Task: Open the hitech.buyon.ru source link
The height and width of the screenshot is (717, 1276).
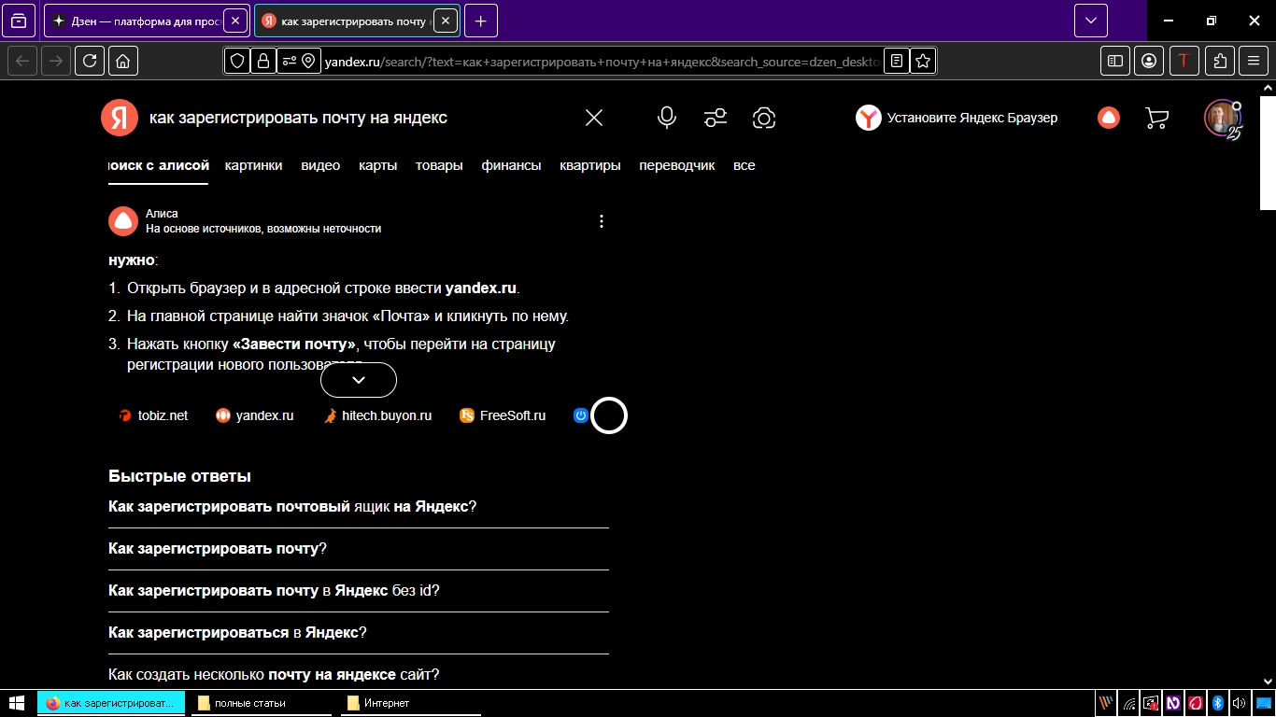Action: (x=377, y=415)
